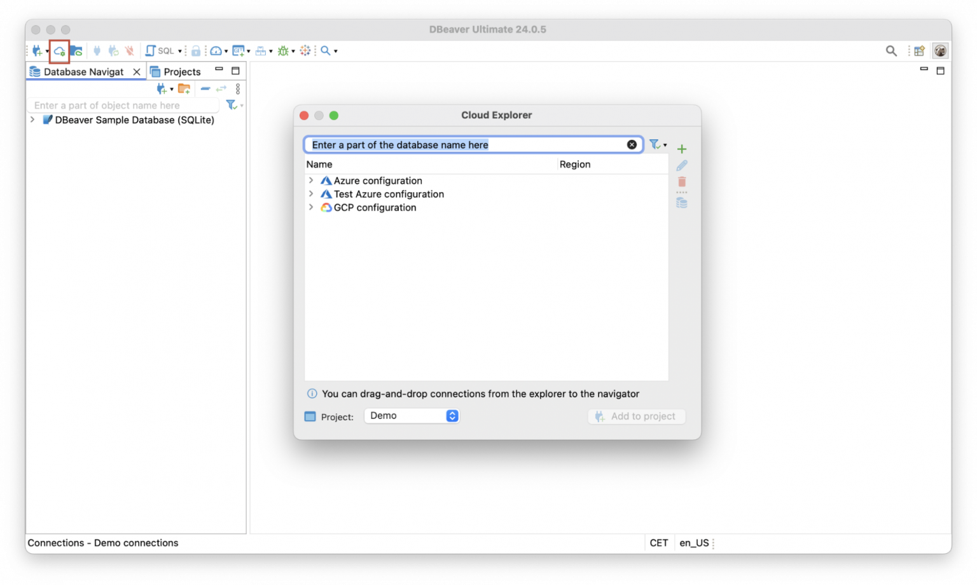Click the security lock toolbar icon
Screen dimensions: 977x585
tap(196, 51)
